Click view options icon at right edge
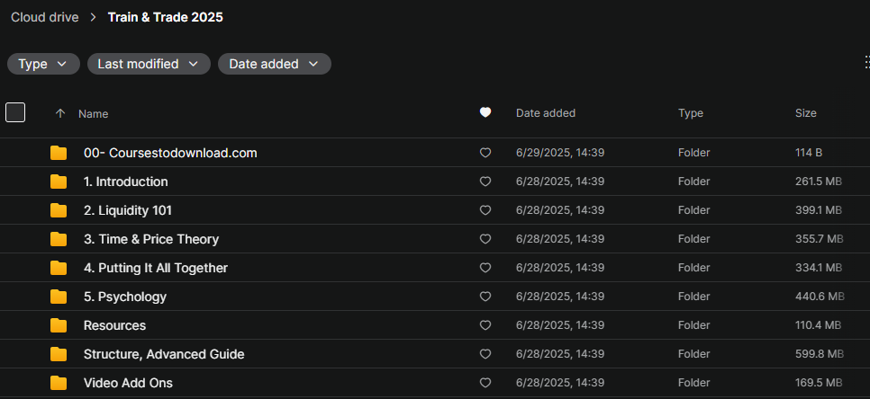 point(866,62)
